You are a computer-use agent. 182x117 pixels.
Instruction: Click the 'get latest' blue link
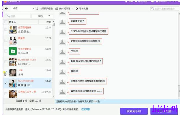[86, 109]
